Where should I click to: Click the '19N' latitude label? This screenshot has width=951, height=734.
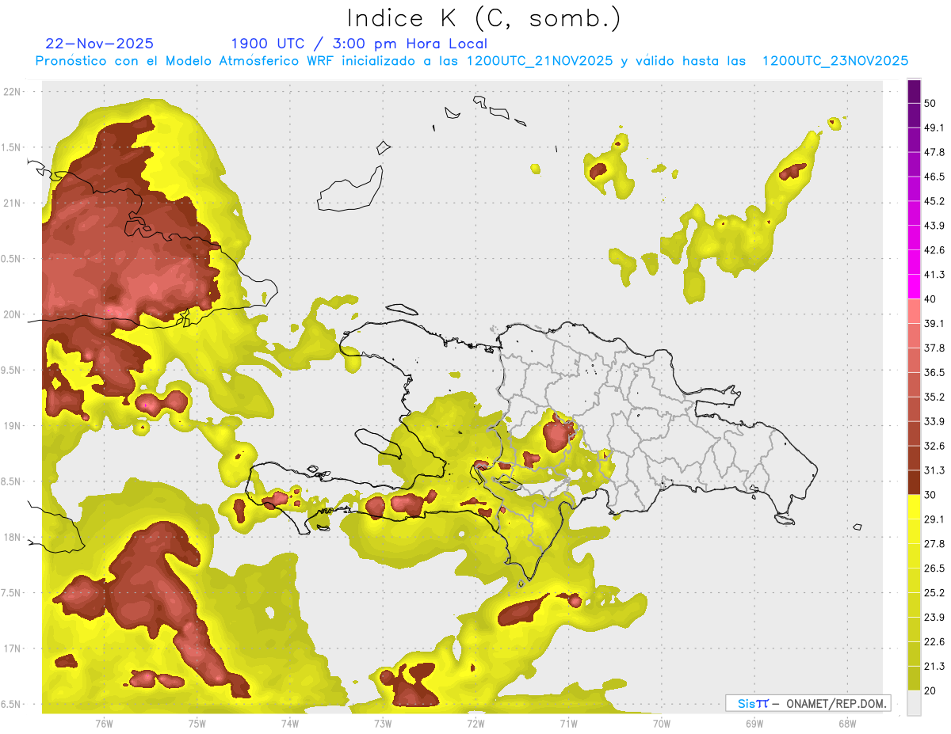pos(13,425)
